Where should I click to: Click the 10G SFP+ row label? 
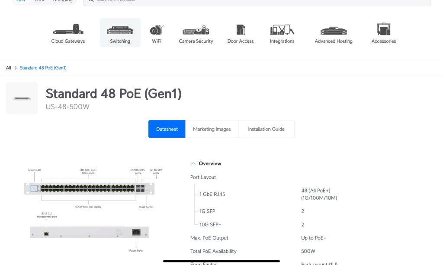coord(210,224)
